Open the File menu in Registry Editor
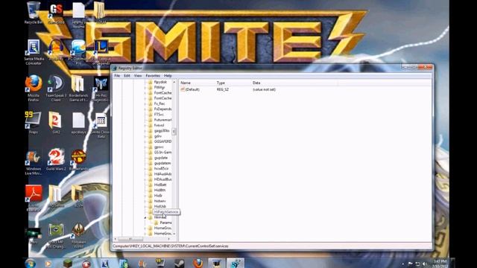The image size is (477, 268). point(117,76)
